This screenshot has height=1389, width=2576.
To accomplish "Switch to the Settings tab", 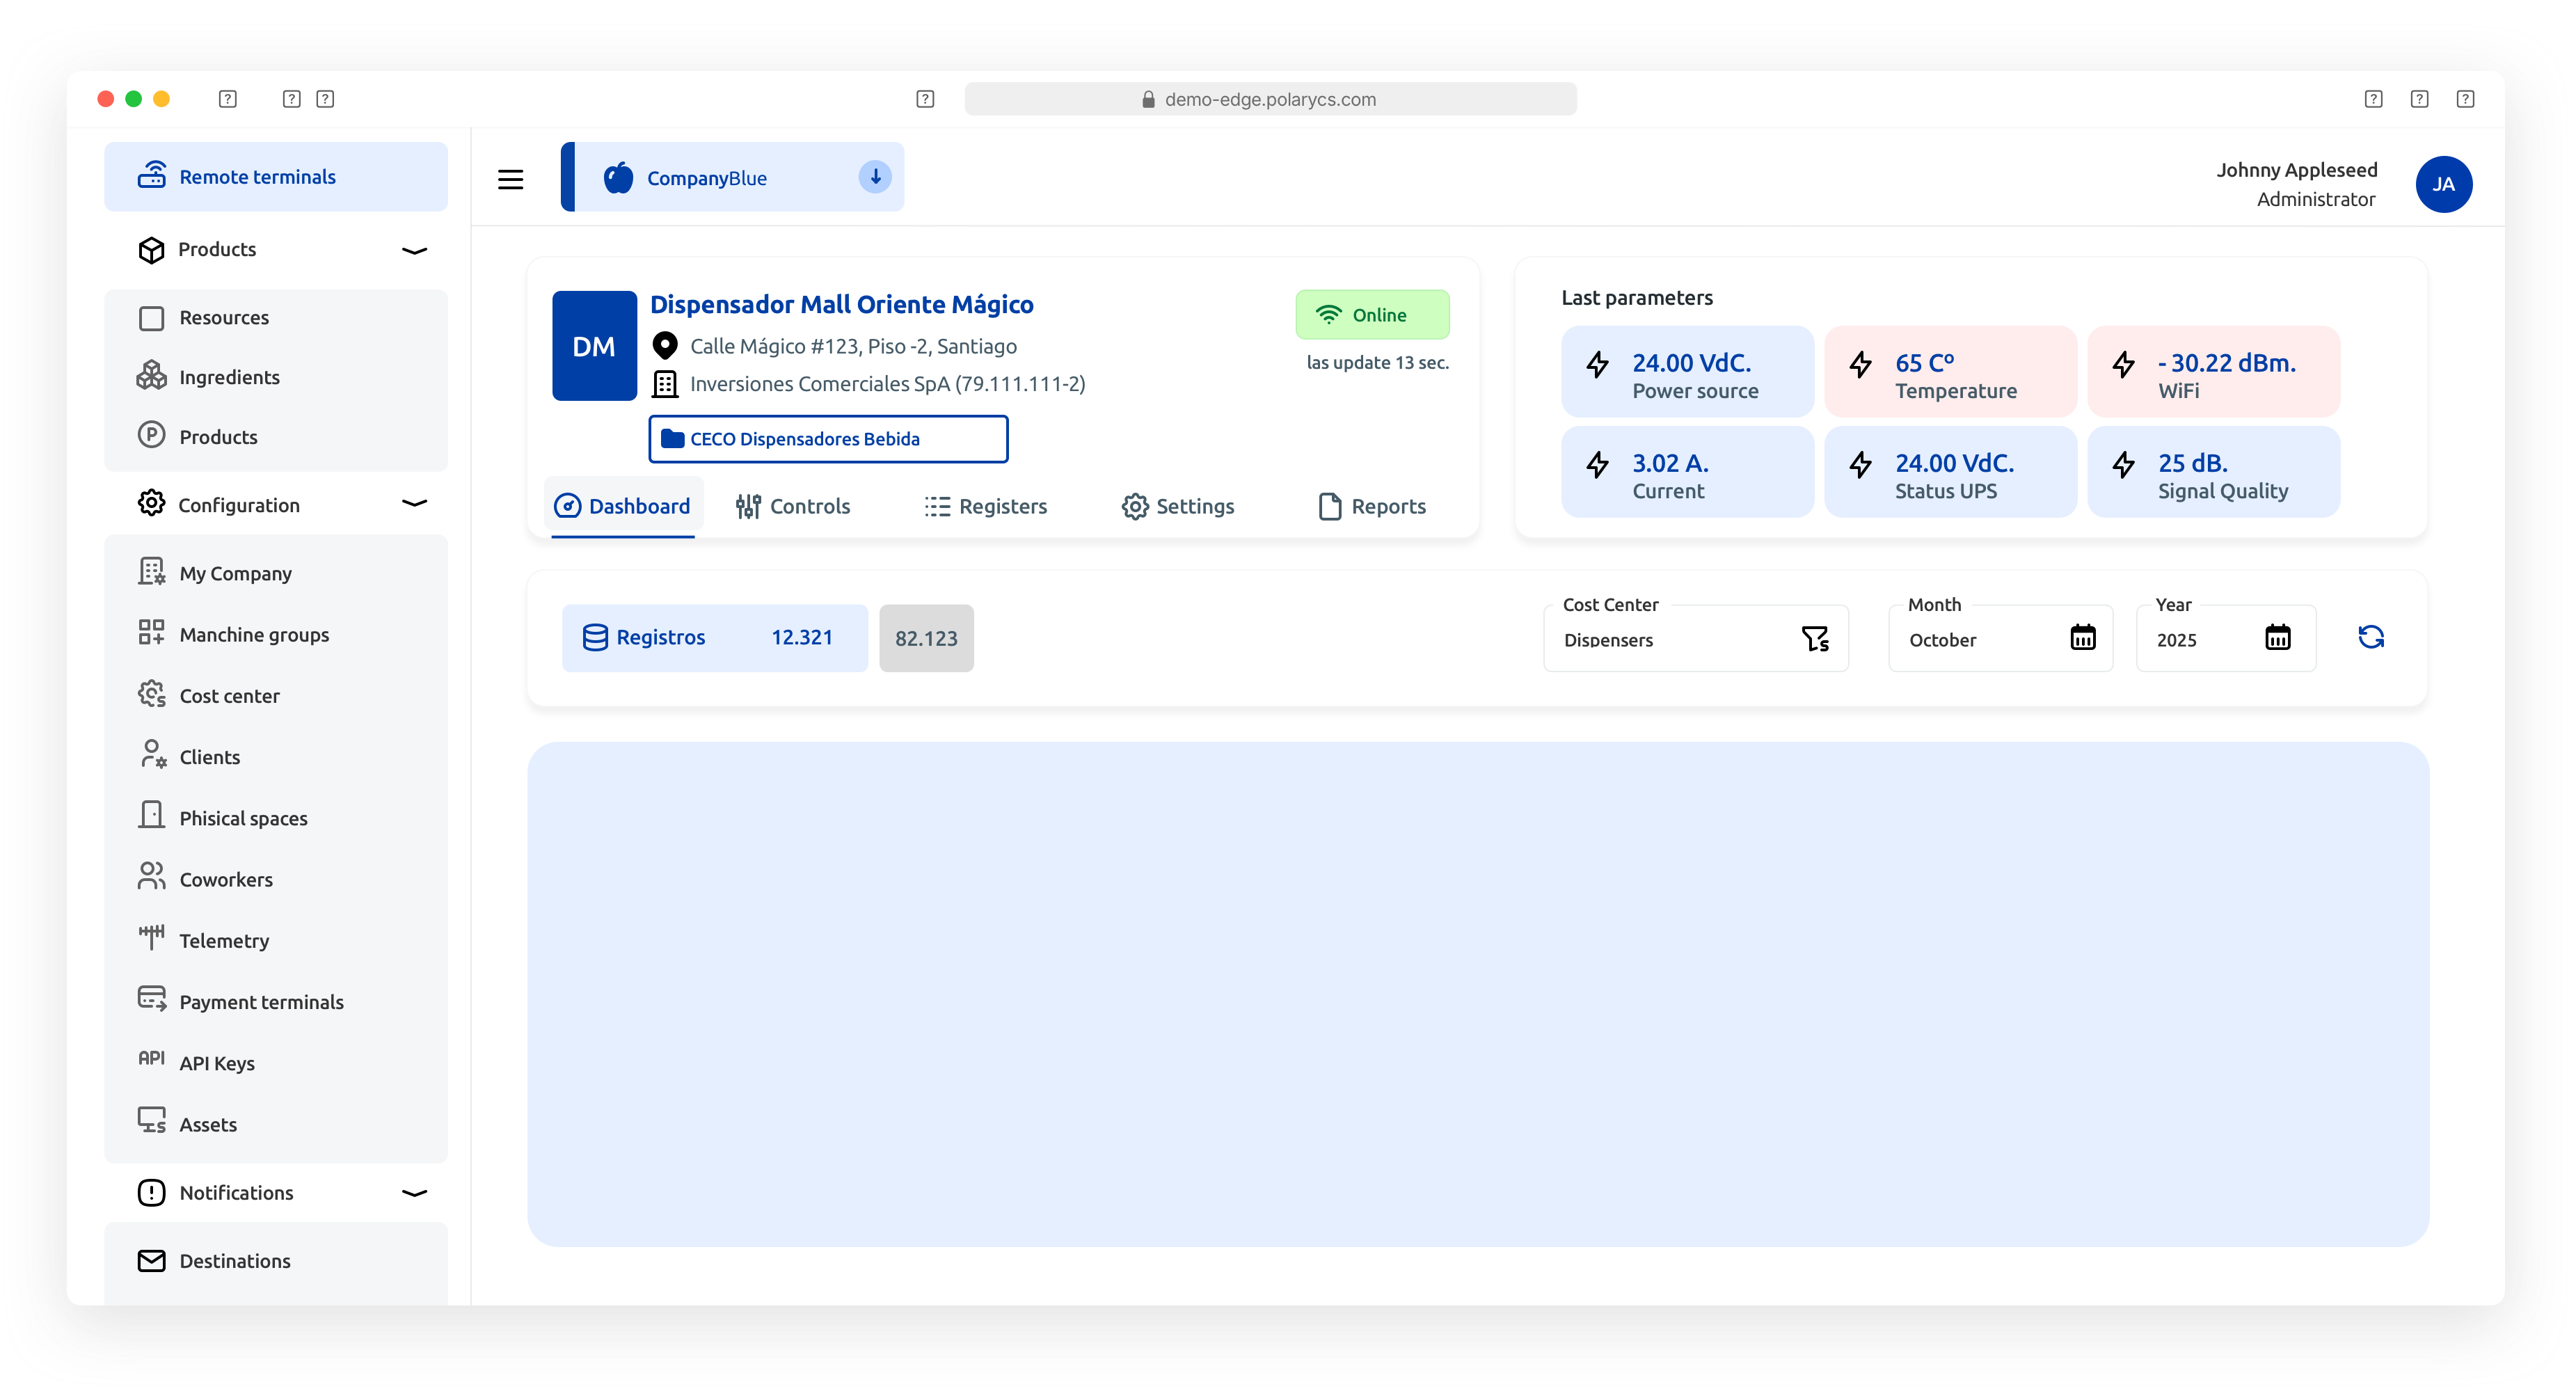I will [1178, 506].
